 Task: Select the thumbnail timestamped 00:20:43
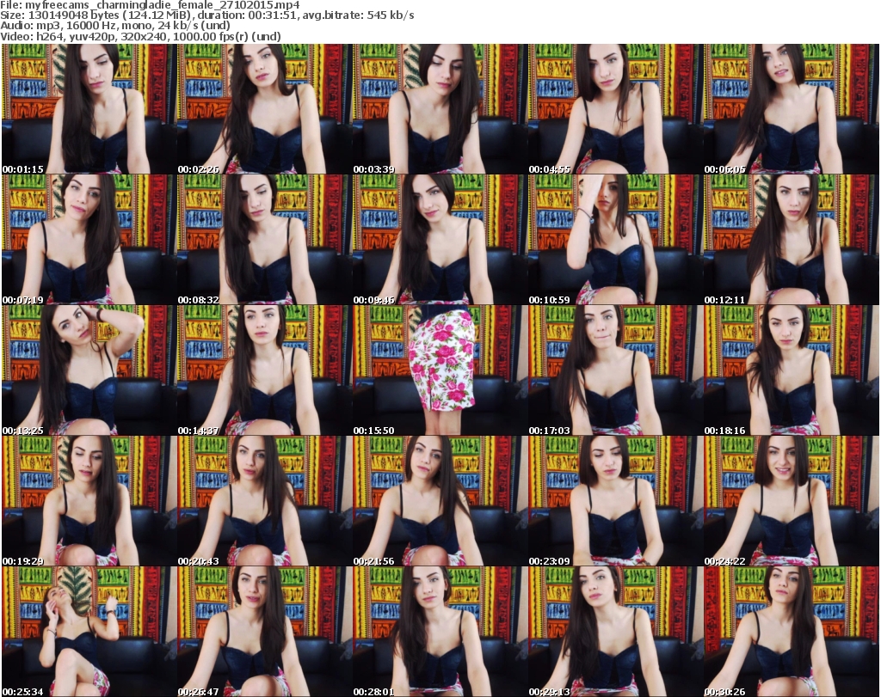[x=265, y=501]
